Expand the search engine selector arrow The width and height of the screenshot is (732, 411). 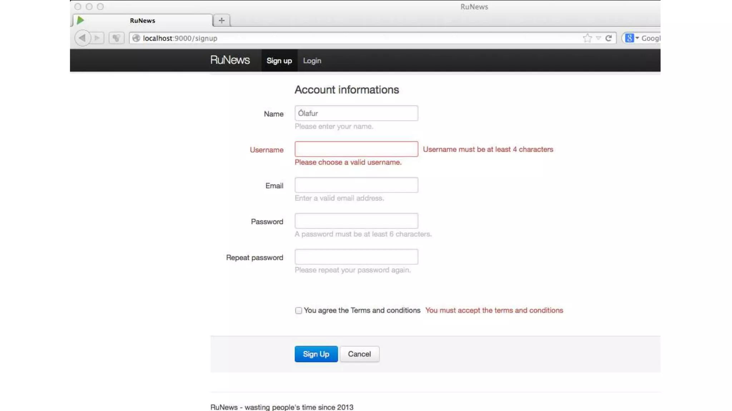[637, 38]
